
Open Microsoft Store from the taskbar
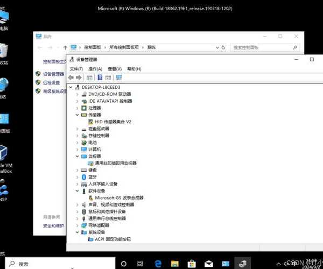click(192, 264)
